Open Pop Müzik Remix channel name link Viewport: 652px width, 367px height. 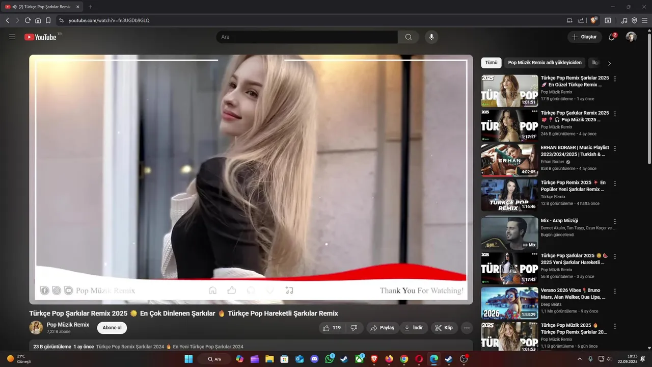click(x=68, y=325)
